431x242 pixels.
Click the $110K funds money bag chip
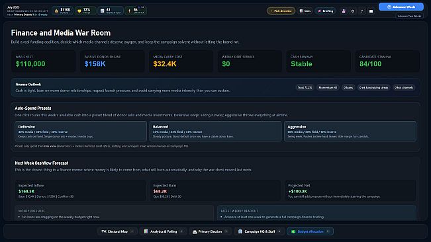62,11
